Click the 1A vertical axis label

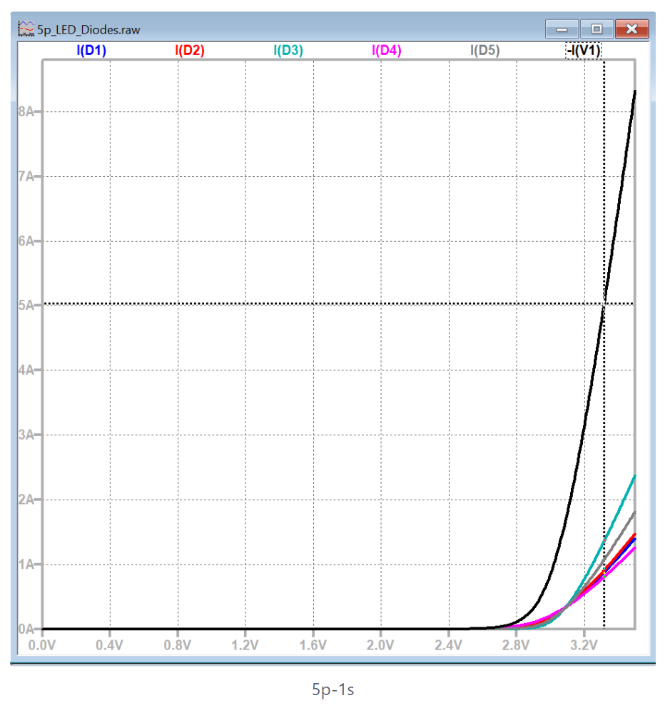26,565
